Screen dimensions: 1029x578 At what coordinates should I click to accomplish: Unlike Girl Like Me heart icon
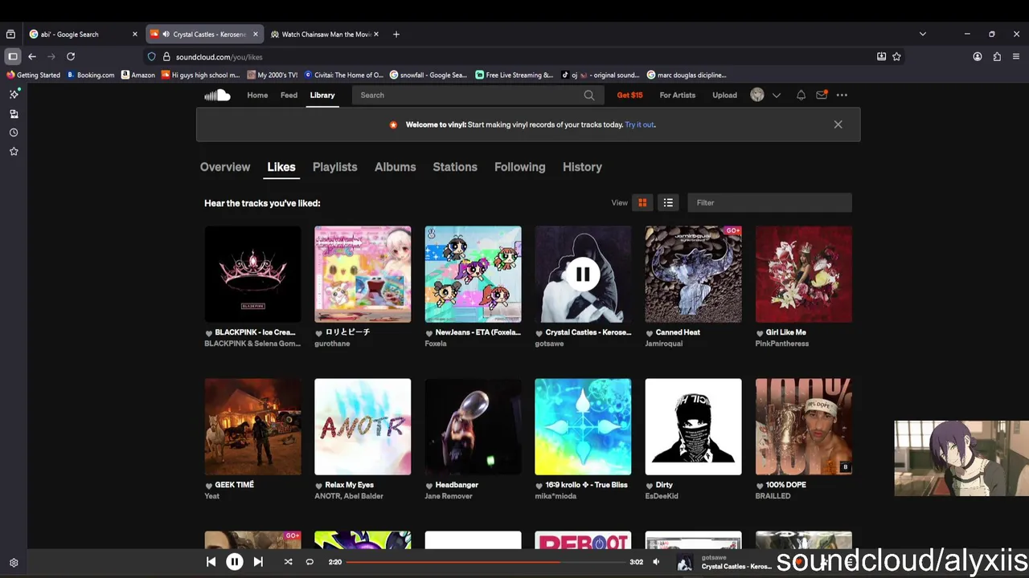tap(760, 333)
